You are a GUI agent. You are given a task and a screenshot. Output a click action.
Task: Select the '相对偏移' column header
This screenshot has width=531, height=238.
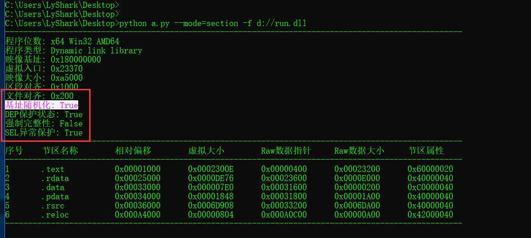click(x=133, y=150)
